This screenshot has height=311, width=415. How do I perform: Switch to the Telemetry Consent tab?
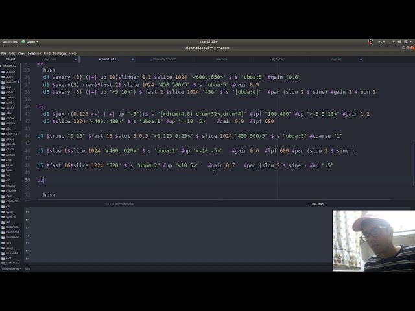[164, 59]
